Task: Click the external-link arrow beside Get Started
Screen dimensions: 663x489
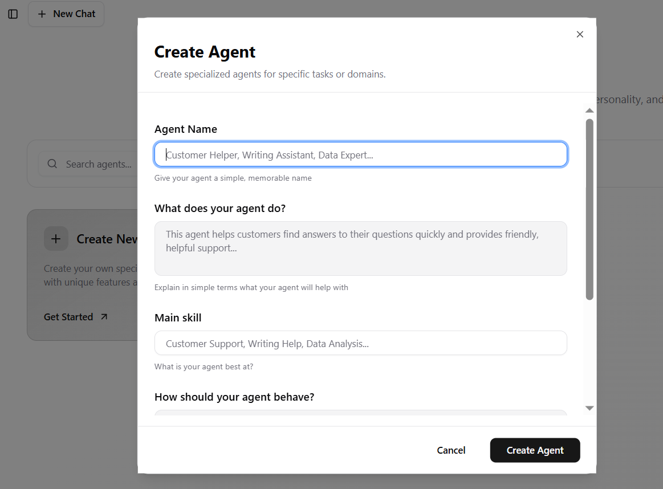Action: (x=104, y=316)
